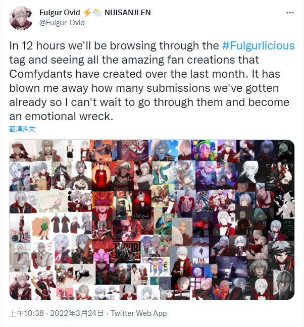Click the 翻譯推文 translate tweet link
The width and height of the screenshot is (304, 327).
click(x=22, y=129)
